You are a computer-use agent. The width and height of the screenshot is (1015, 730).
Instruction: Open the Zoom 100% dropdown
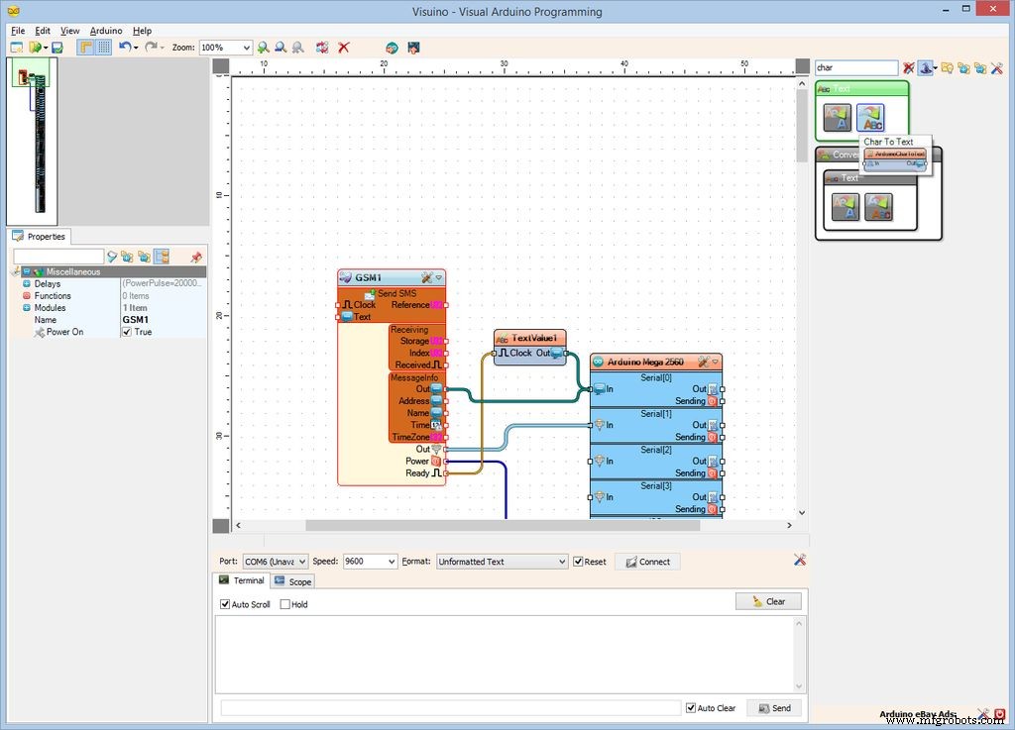coord(245,48)
